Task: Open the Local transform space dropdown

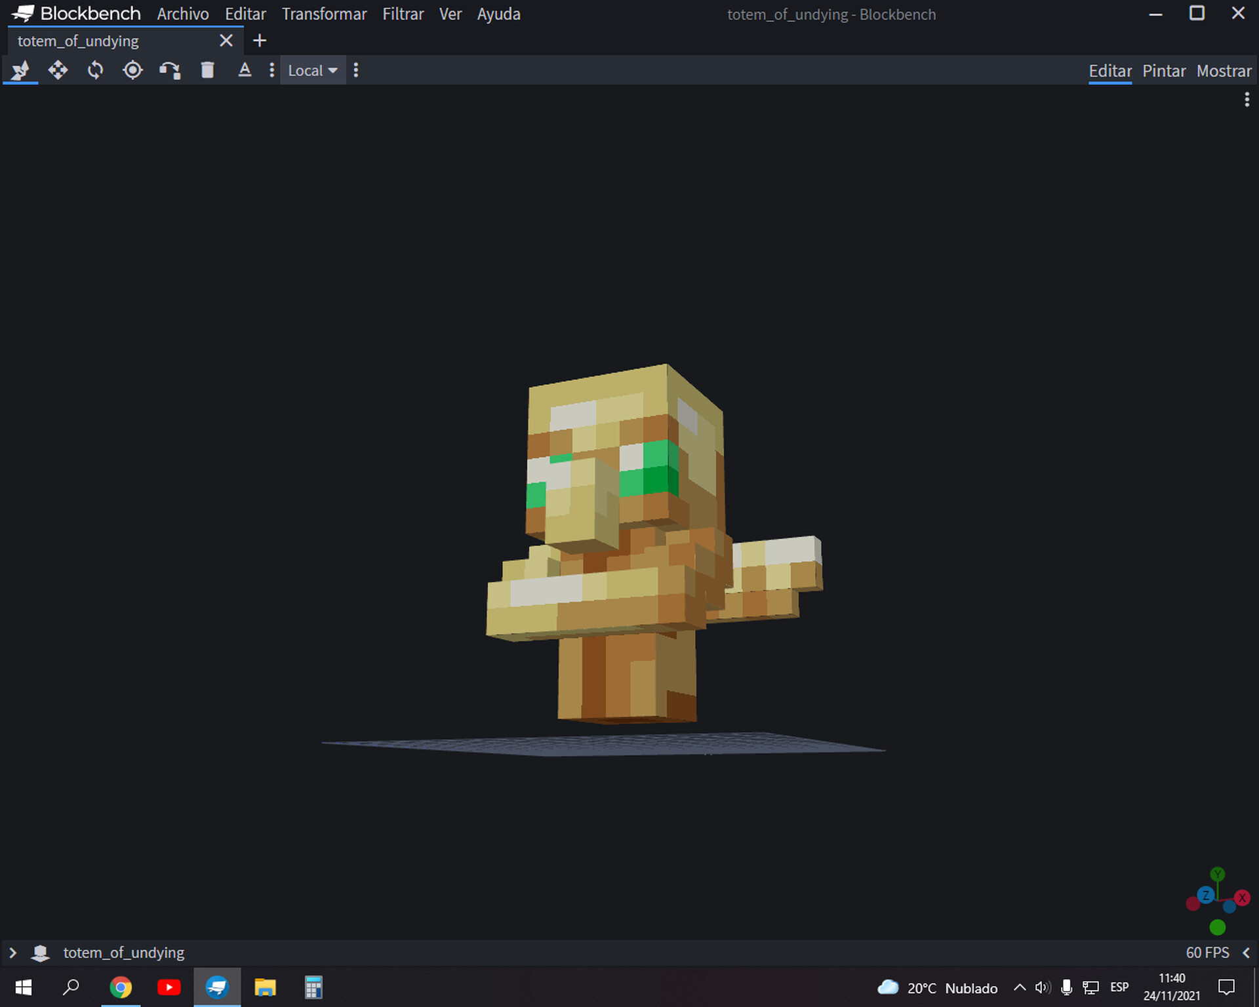Action: [312, 70]
